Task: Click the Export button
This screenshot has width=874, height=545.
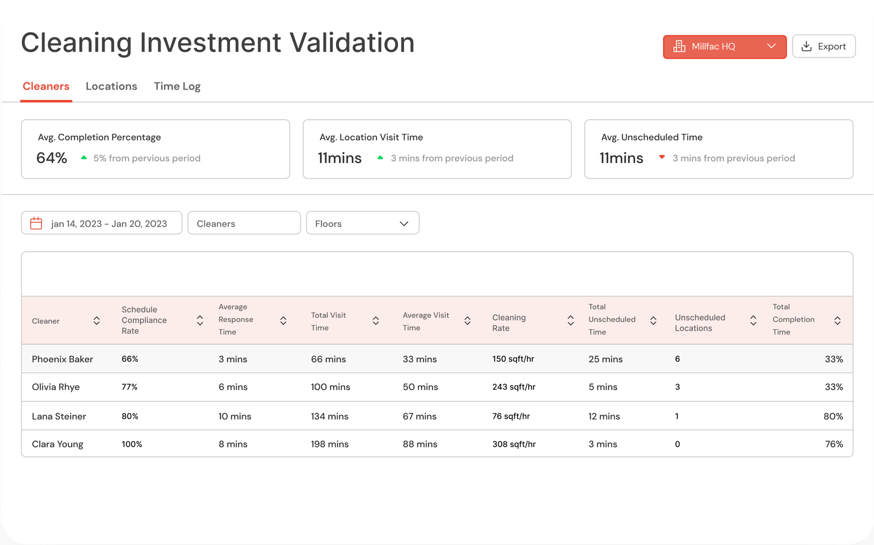Action: 824,46
